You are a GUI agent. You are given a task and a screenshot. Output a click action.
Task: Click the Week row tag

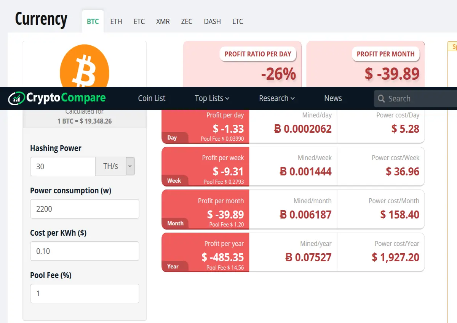[174, 180]
